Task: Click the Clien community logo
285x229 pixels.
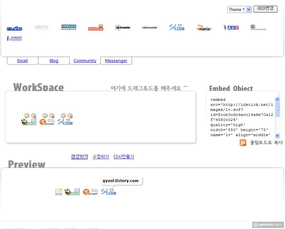Action: pos(14,29)
